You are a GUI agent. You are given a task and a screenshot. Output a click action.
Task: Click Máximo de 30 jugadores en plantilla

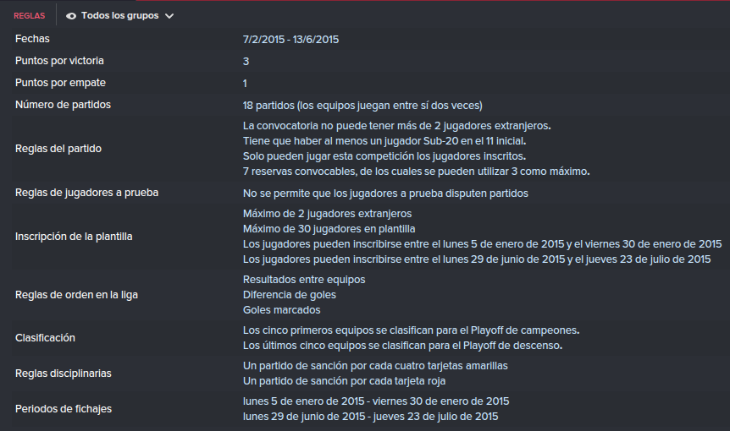[329, 229]
